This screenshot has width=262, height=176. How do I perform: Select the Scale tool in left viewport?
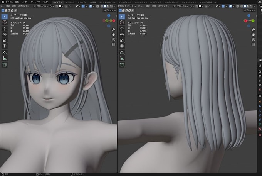point(5,41)
